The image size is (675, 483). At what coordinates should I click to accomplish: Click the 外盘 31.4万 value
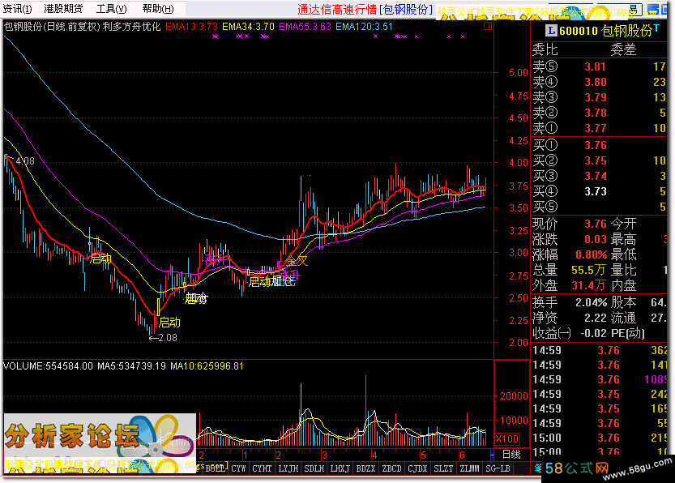click(588, 286)
